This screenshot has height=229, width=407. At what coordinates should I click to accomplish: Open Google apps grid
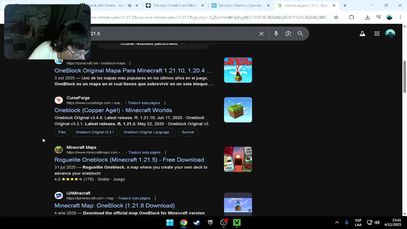tap(377, 33)
